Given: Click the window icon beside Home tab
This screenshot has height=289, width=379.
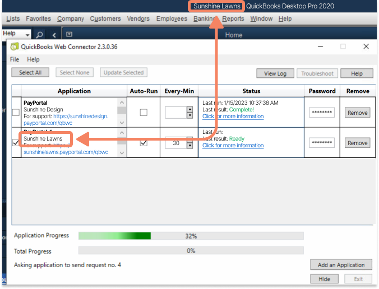Looking at the screenshot, I should click(x=69, y=34).
